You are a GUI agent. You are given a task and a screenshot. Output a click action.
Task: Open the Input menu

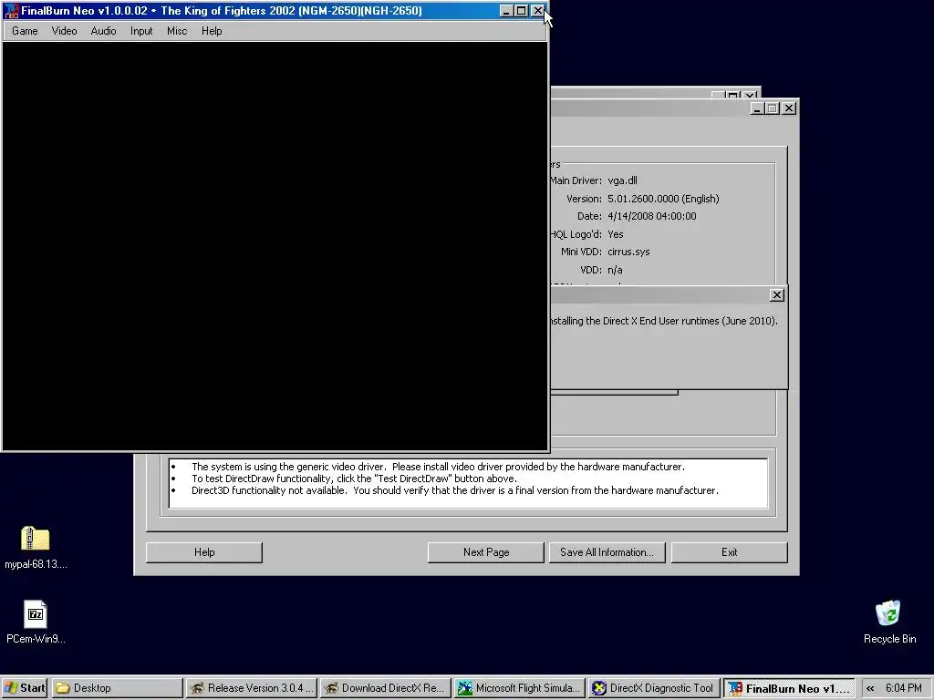(x=141, y=31)
